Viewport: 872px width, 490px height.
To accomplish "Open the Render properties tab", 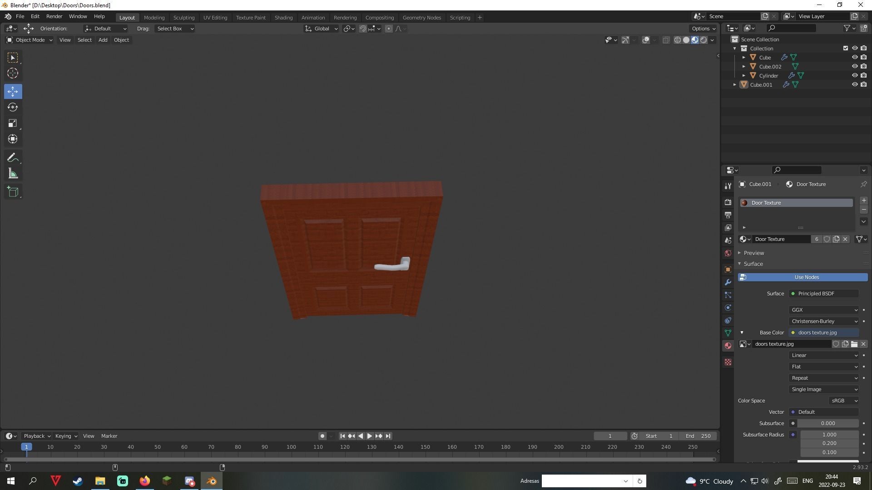I will (x=728, y=202).
